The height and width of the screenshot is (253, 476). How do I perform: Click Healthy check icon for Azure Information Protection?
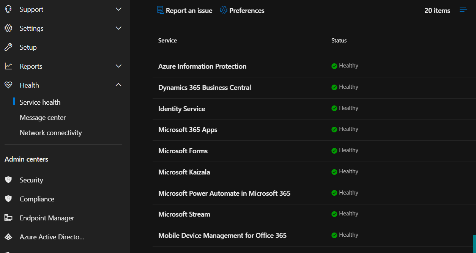click(x=334, y=66)
